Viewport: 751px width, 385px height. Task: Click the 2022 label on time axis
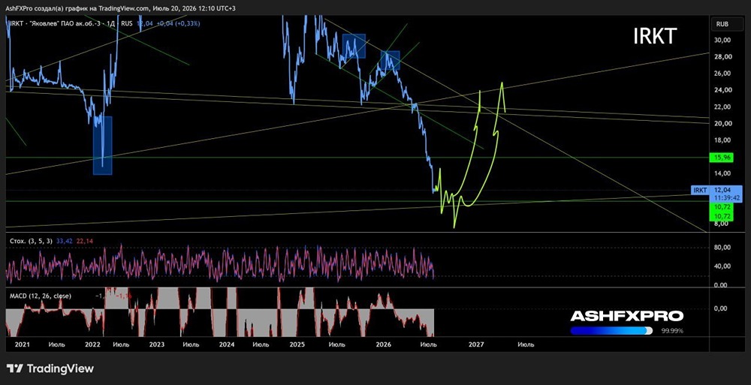click(92, 344)
